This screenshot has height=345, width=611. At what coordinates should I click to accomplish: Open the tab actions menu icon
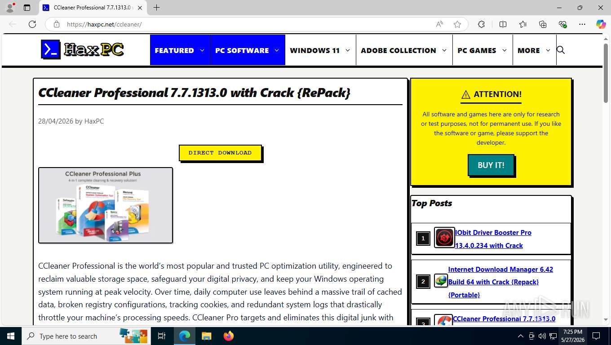tap(27, 8)
